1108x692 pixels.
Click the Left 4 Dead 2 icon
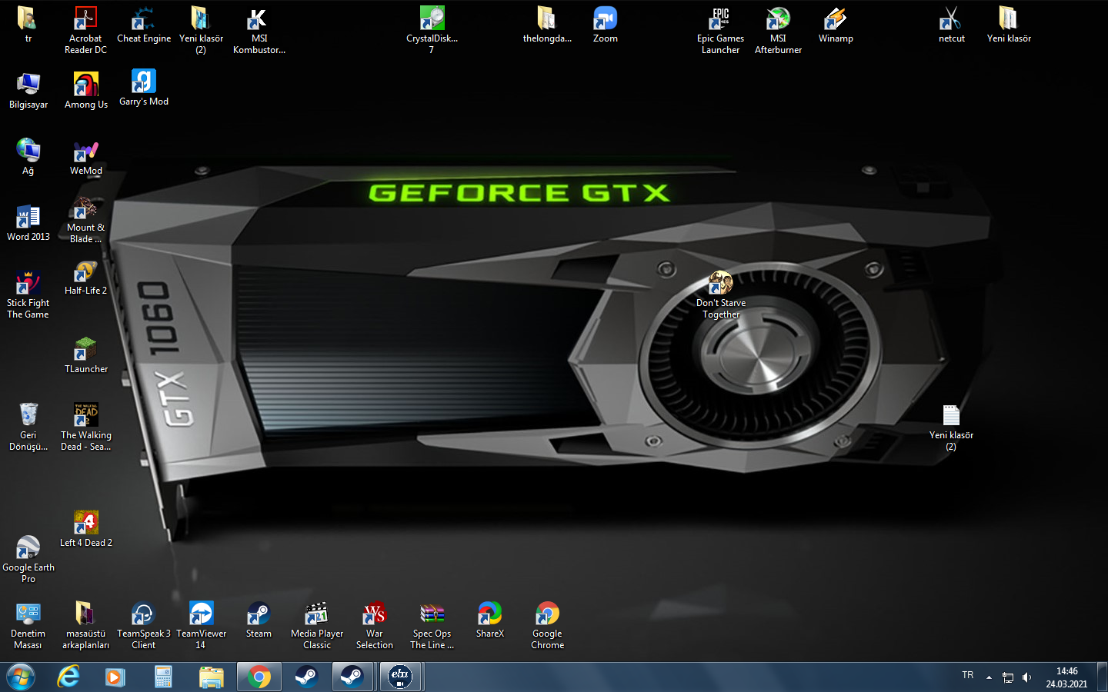(85, 524)
